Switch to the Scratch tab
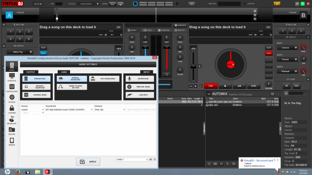312x175 pixels. pyautogui.click(x=164, y=30)
